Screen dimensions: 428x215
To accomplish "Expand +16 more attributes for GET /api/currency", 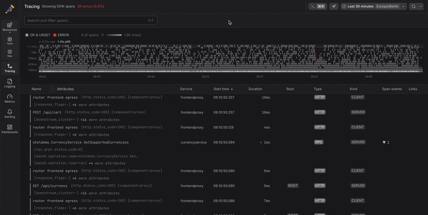I will (100, 193).
